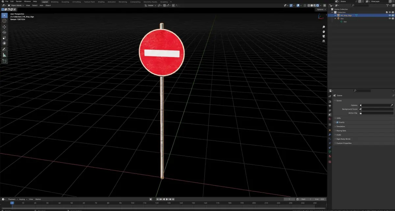Switch to rendered viewport shading
395x211 pixels.
[x=317, y=5]
